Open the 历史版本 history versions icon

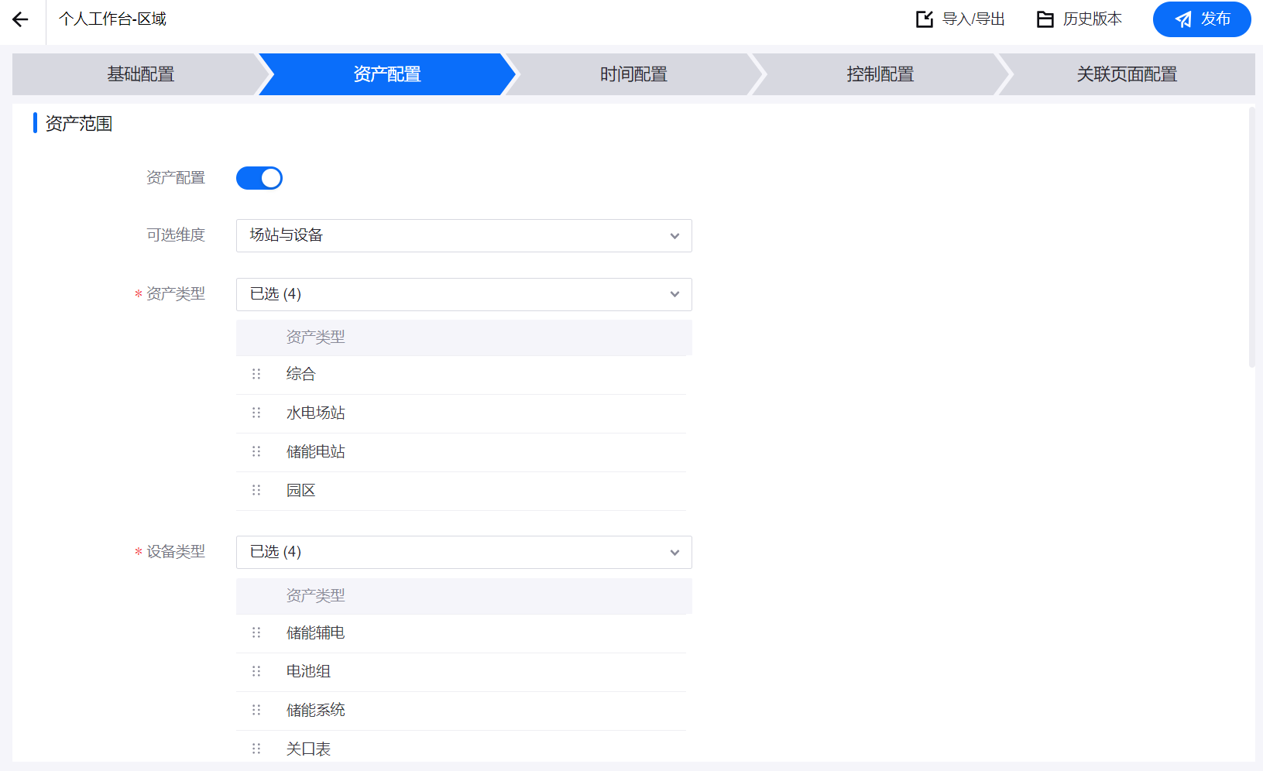point(1046,19)
